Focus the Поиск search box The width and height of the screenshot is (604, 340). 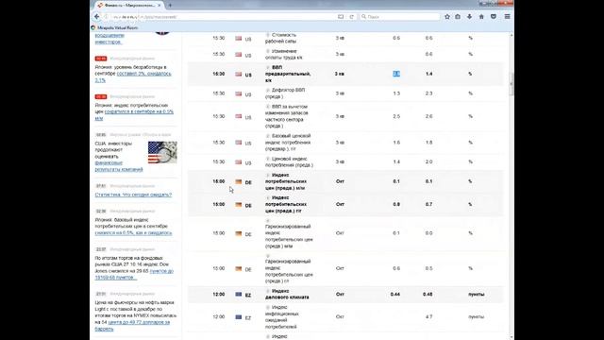[400, 17]
